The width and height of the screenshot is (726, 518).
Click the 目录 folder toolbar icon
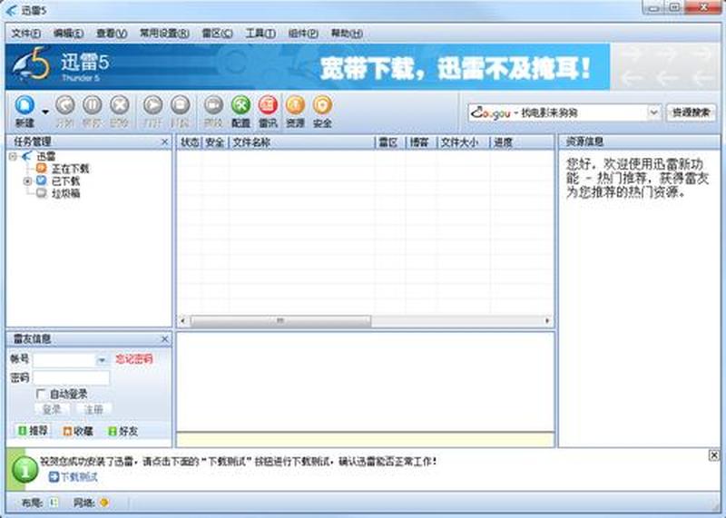pyautogui.click(x=180, y=105)
